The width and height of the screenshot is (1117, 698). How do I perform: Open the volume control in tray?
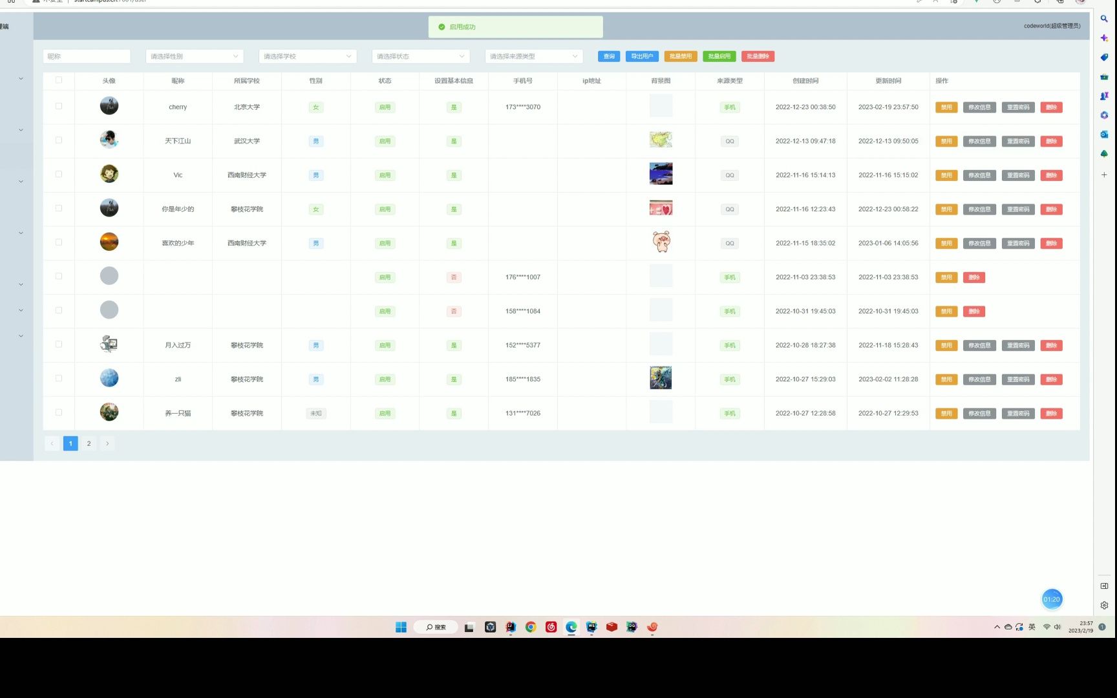[1058, 627]
